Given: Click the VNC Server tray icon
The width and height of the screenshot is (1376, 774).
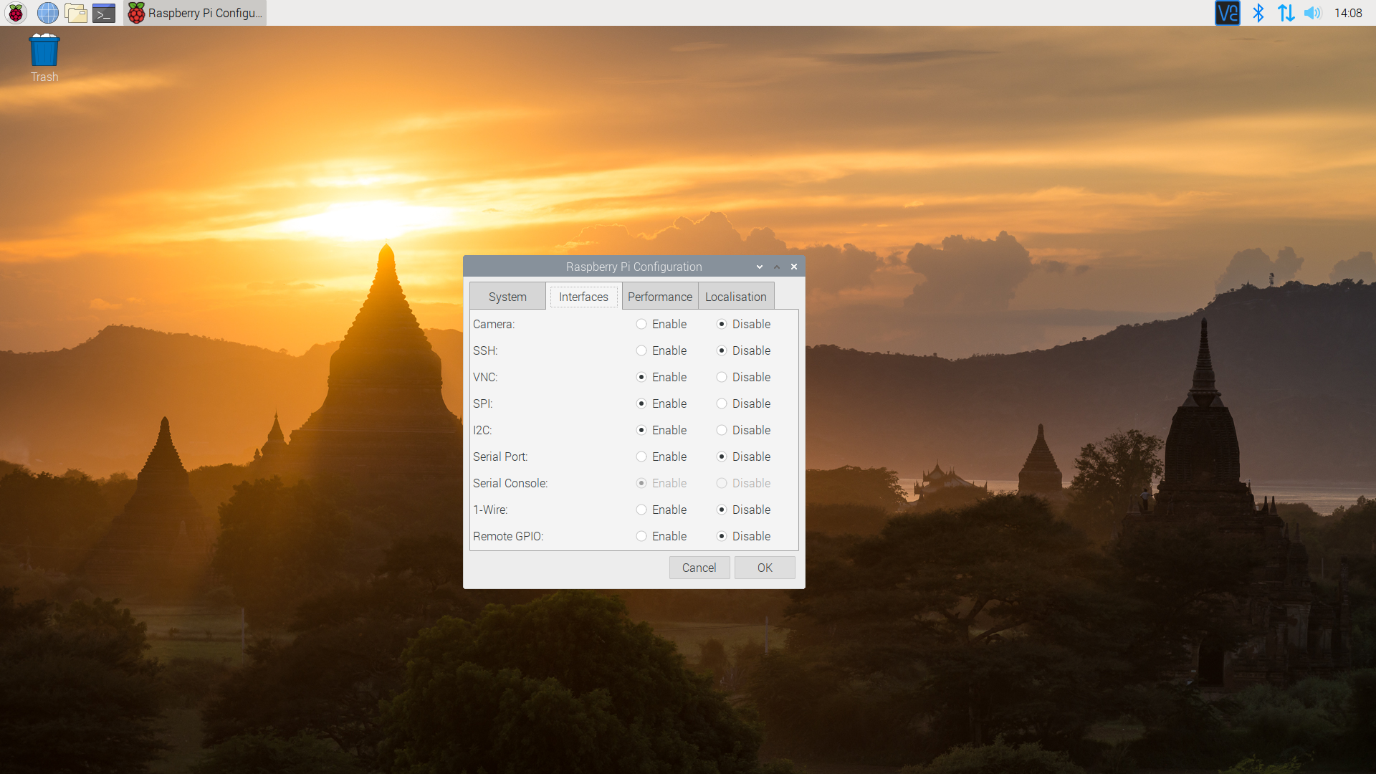Looking at the screenshot, I should click(1227, 13).
